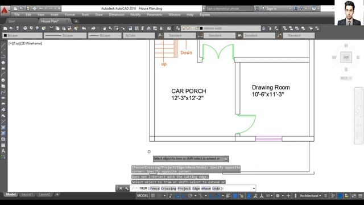Open the interior walls layer dropdown
This screenshot has height=205, width=364.
point(221,28)
